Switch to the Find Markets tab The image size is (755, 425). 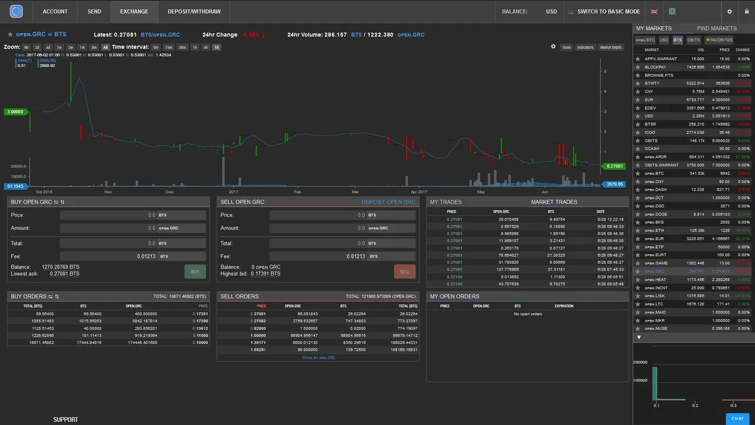click(x=716, y=28)
